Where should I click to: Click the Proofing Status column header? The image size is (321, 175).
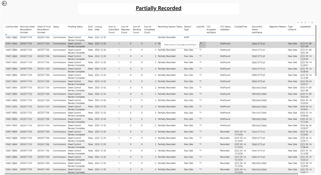(x=75, y=27)
